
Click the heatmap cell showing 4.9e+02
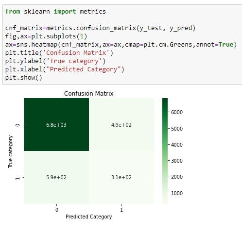121,125
